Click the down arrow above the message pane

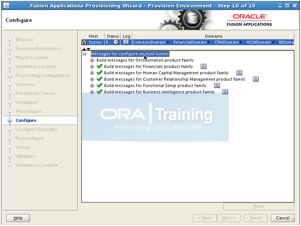88,49
